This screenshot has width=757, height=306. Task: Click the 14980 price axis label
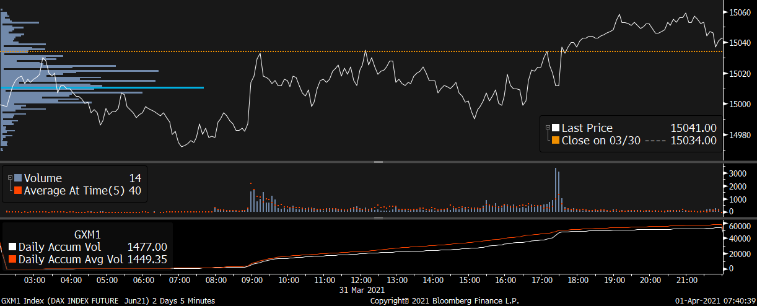pyautogui.click(x=740, y=135)
